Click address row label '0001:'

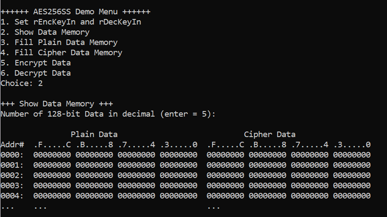coord(12,165)
